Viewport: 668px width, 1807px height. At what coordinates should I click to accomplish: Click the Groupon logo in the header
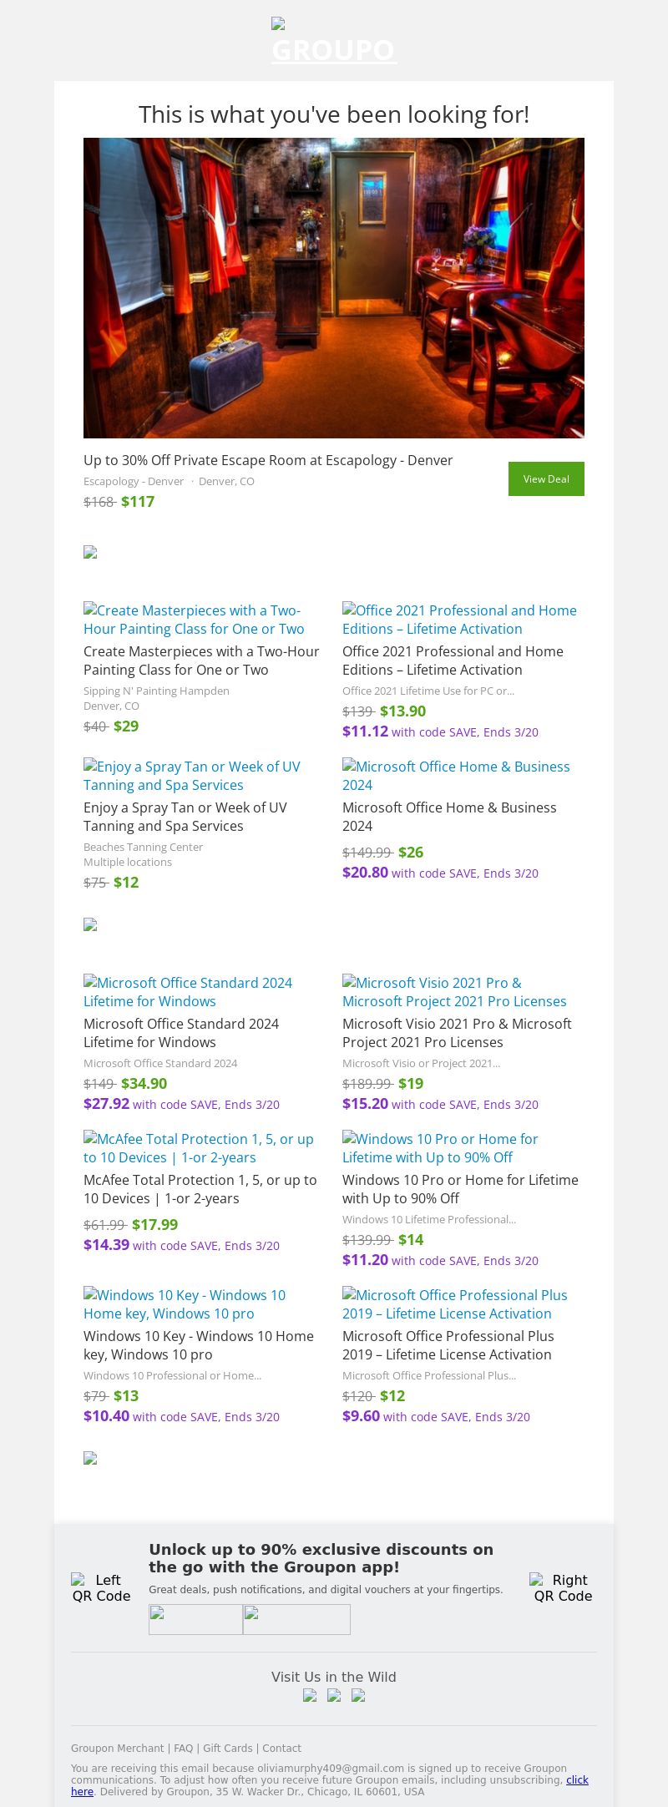(x=334, y=43)
